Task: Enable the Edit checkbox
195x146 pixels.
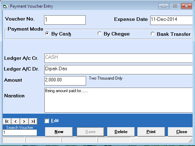Action: (x=46, y=121)
